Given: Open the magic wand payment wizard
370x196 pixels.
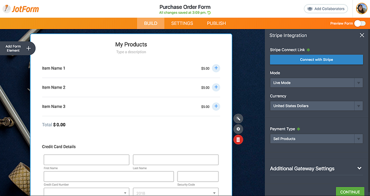Looking at the screenshot, I should tap(238, 119).
